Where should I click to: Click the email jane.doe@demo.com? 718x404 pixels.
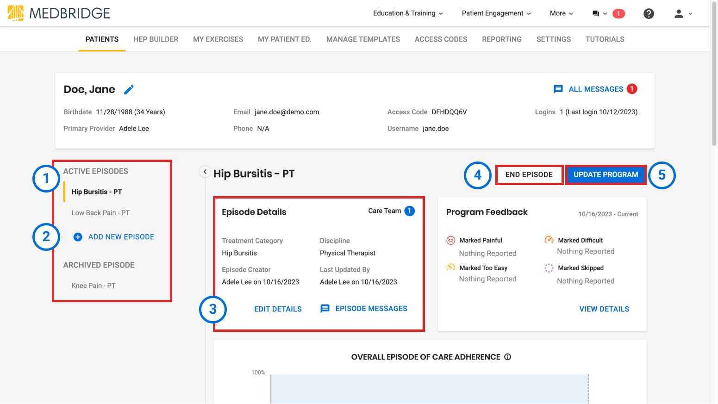coord(287,112)
